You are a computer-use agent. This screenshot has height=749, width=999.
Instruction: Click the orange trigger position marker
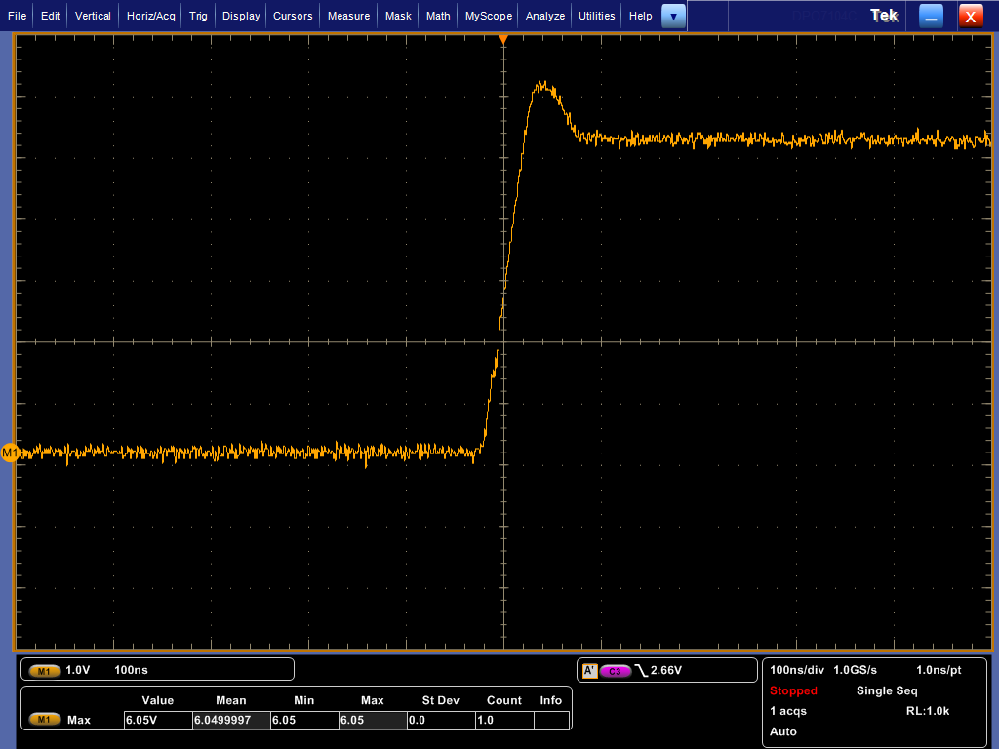coord(503,39)
